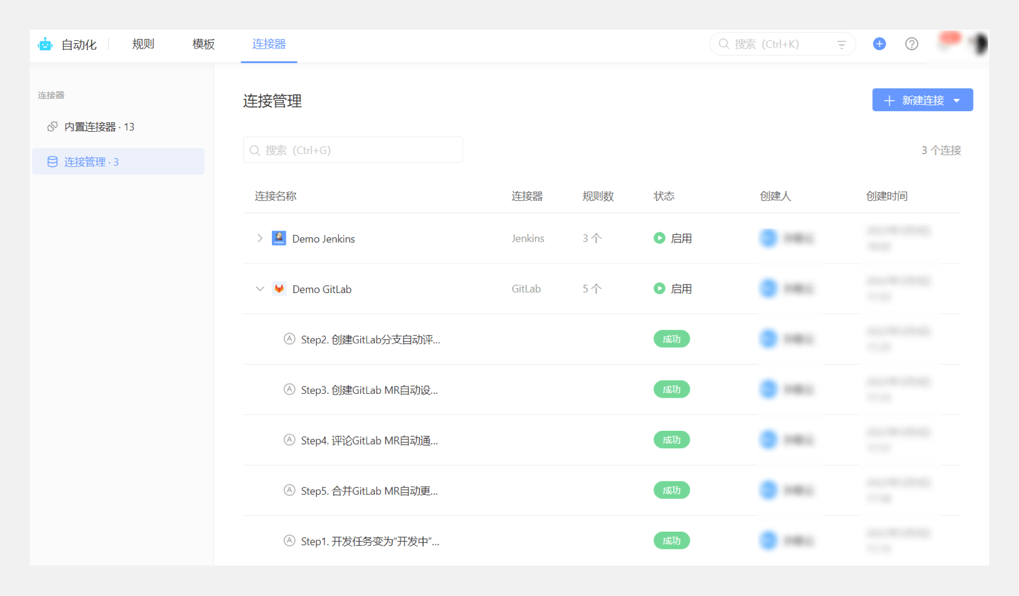Click the GitLab fox icon
This screenshot has height=596, width=1019.
279,289
